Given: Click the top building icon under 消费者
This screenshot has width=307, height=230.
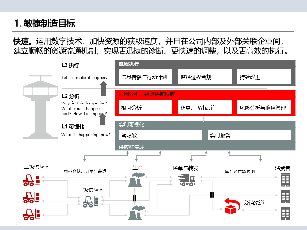Looking at the screenshot, I should [x=286, y=180].
